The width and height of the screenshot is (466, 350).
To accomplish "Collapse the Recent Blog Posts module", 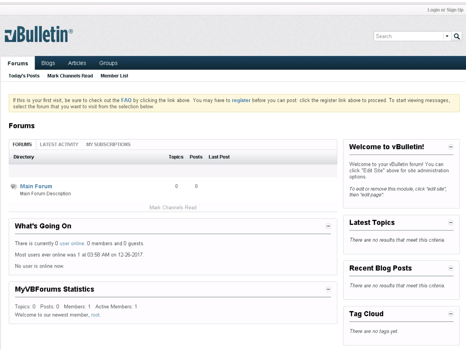I will click(451, 268).
